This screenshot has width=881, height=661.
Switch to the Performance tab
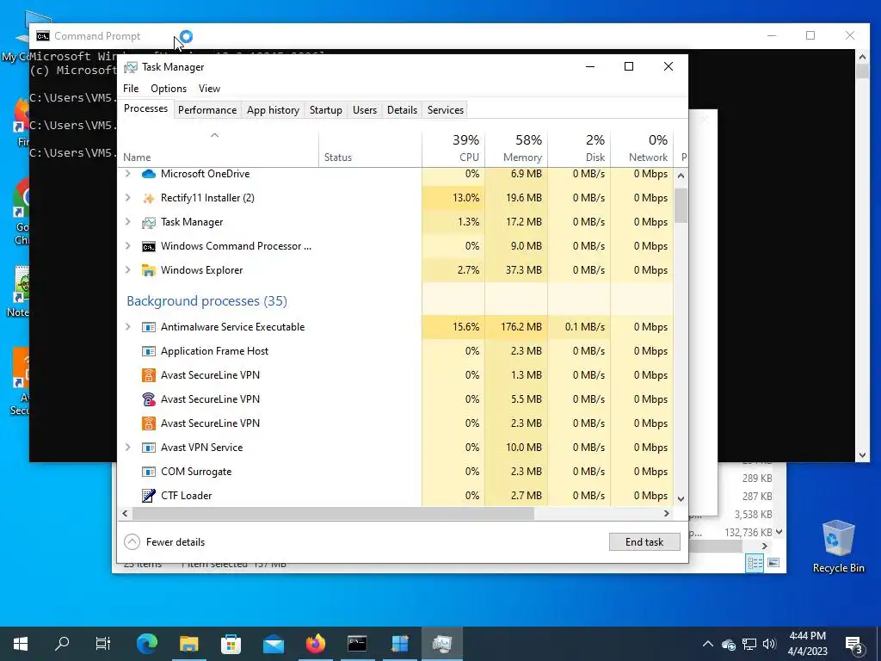point(207,110)
